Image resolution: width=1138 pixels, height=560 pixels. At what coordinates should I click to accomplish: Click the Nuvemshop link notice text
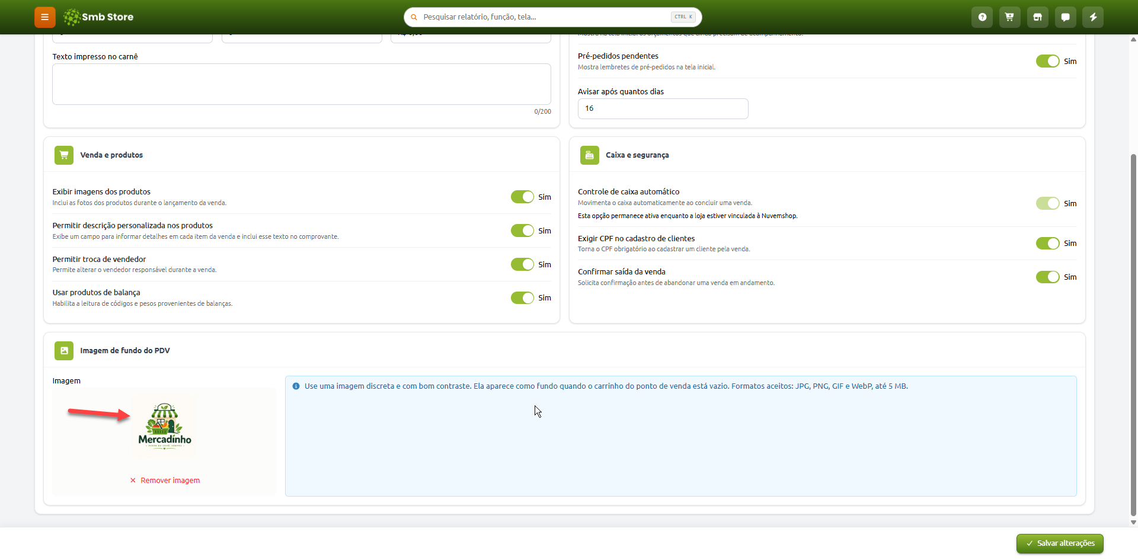688,216
